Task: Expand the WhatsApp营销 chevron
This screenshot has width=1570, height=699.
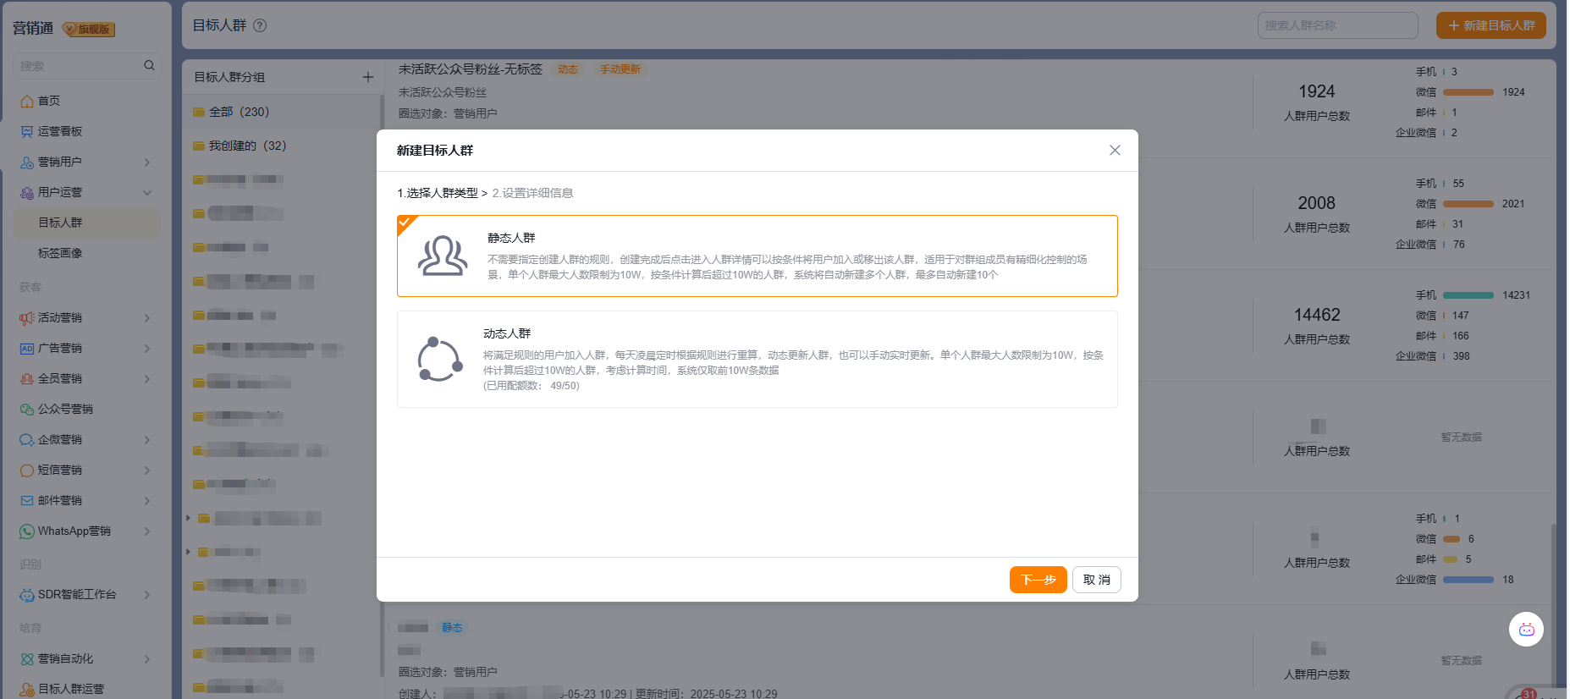Action: pyautogui.click(x=147, y=531)
